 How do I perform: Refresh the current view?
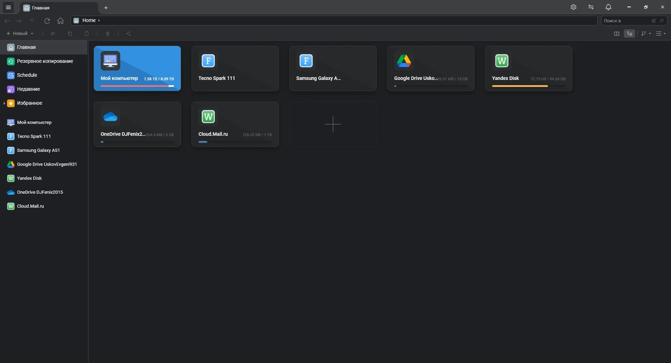[x=47, y=21]
